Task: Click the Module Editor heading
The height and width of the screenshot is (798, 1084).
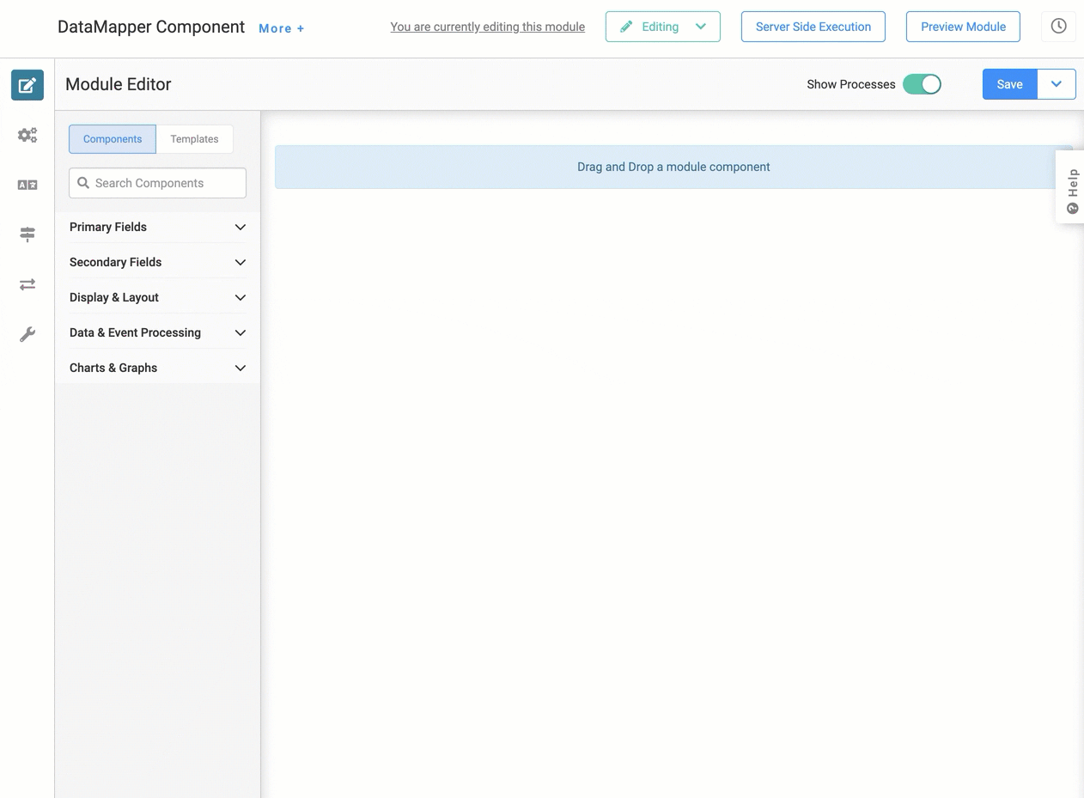Action: [119, 84]
